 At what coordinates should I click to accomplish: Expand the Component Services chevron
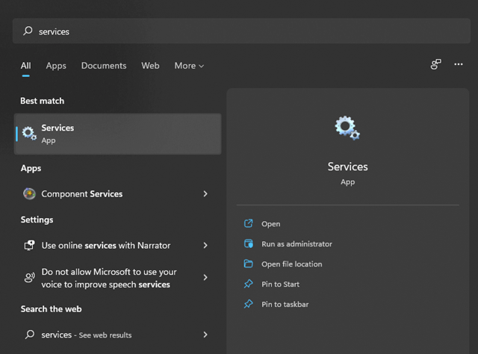click(x=205, y=193)
